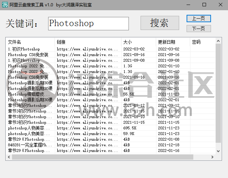Viewport: 228px width, 178px height.
Task: Click the 密码 column header
Action: 203,42
